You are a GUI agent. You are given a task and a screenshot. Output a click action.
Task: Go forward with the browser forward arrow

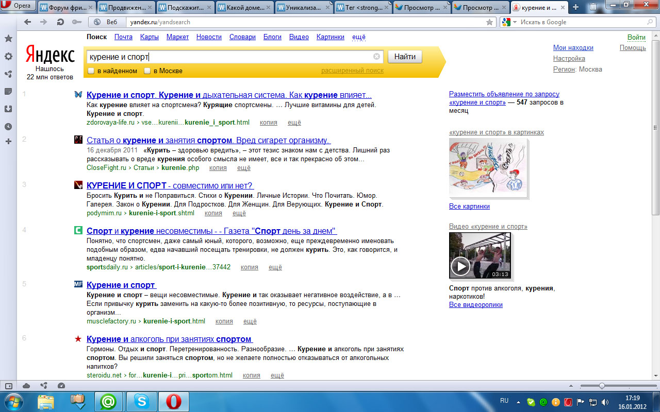click(44, 22)
